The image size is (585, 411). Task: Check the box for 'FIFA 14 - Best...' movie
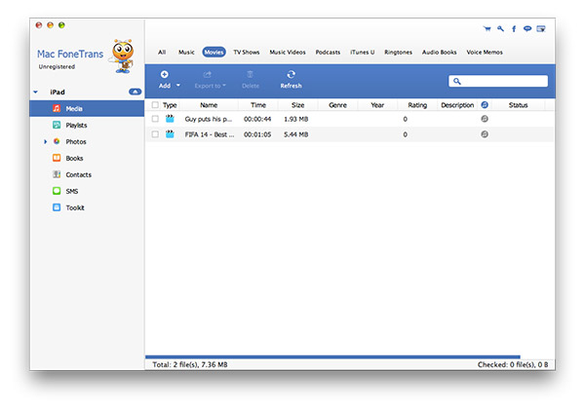click(155, 134)
